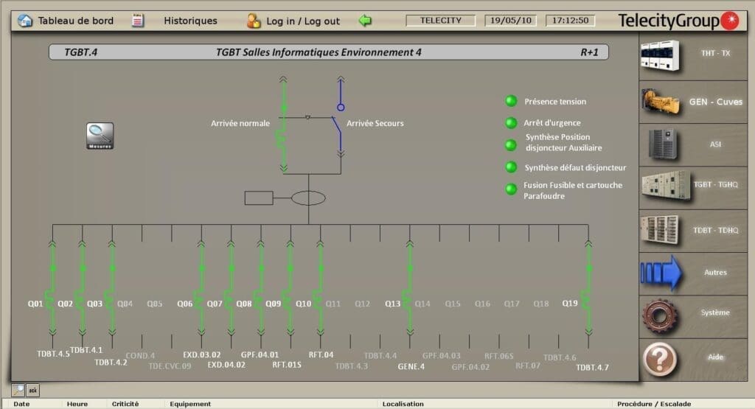Open the GEN - Cuves generator view

pyautogui.click(x=661, y=102)
